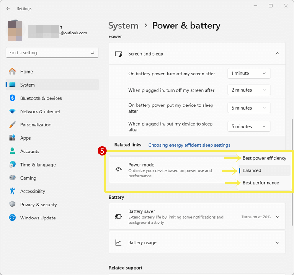The height and width of the screenshot is (275, 294).
Task: Click the Battery saver icon
Action: pyautogui.click(x=119, y=216)
